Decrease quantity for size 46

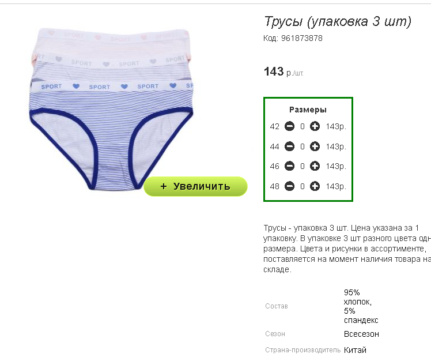(289, 166)
